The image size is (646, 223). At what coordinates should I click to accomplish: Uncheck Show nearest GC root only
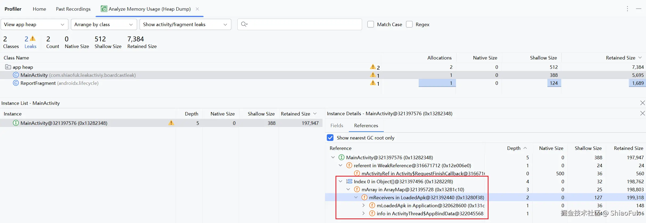(330, 138)
